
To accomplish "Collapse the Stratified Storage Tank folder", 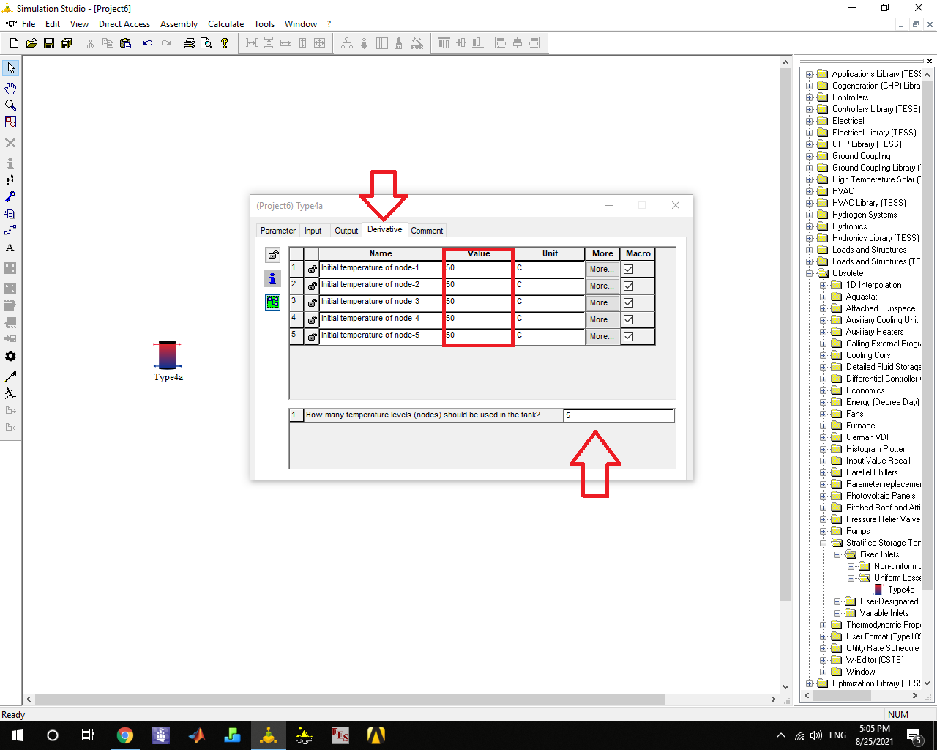I will [x=824, y=543].
